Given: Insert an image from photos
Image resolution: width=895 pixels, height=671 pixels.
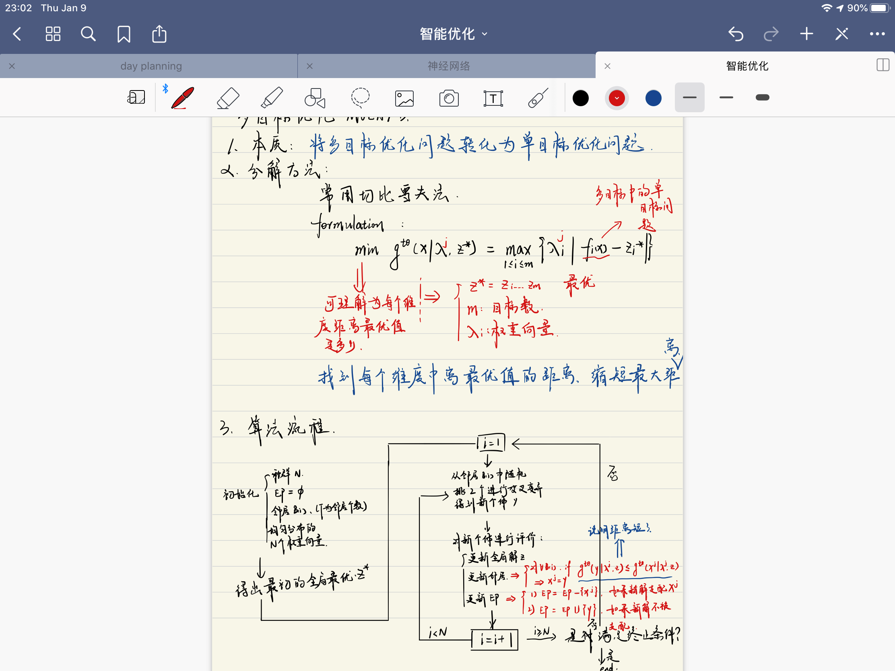Looking at the screenshot, I should [404, 97].
